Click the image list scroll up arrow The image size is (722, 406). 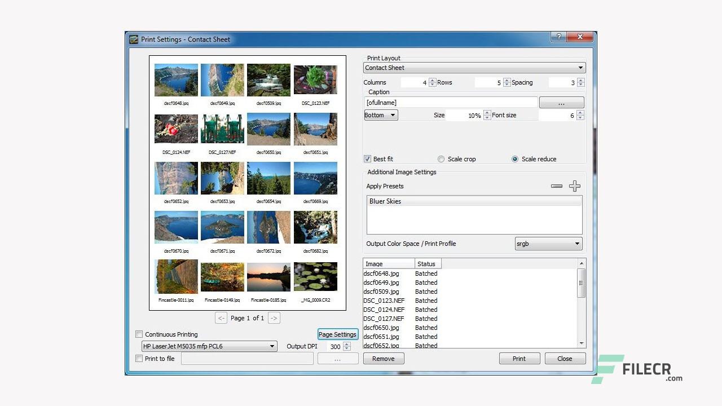[582, 263]
